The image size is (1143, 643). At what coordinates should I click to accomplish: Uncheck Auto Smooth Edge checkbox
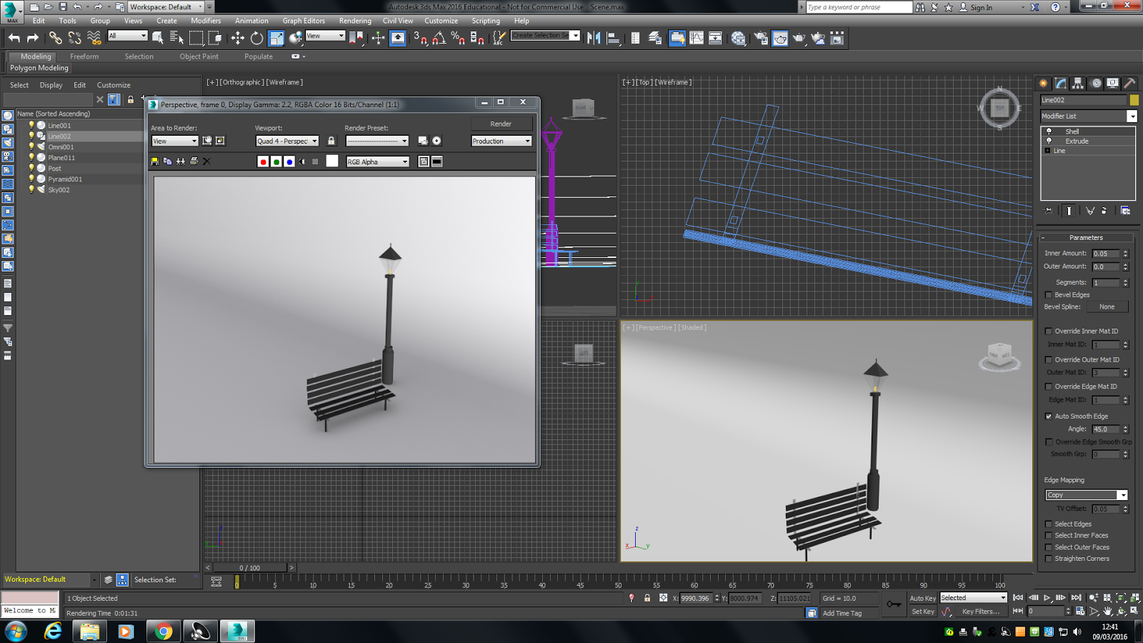coord(1049,416)
